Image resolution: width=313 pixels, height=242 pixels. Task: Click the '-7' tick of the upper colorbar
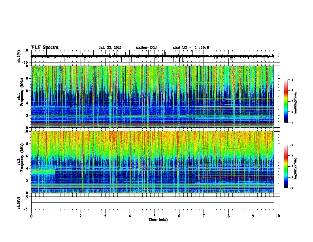(x=291, y=123)
